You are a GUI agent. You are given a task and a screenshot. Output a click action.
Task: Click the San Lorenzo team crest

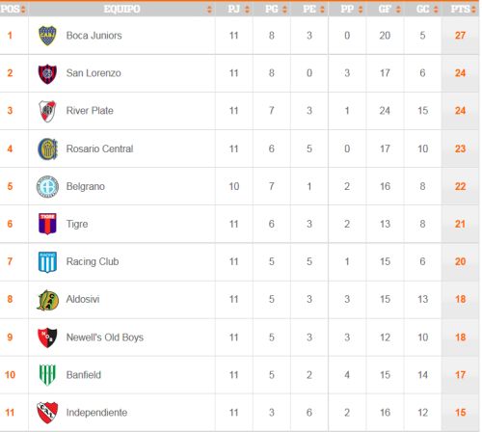pyautogui.click(x=47, y=73)
